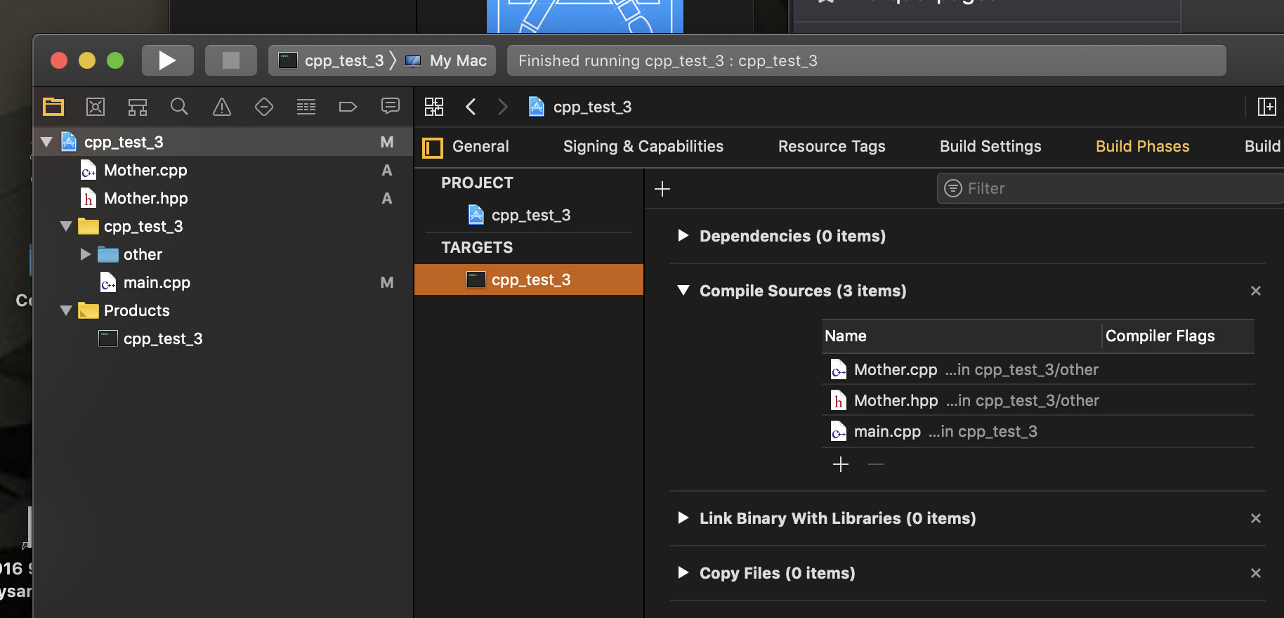Image resolution: width=1284 pixels, height=618 pixels.
Task: Select cpp_test_3 under PROJECT
Action: [x=529, y=215]
